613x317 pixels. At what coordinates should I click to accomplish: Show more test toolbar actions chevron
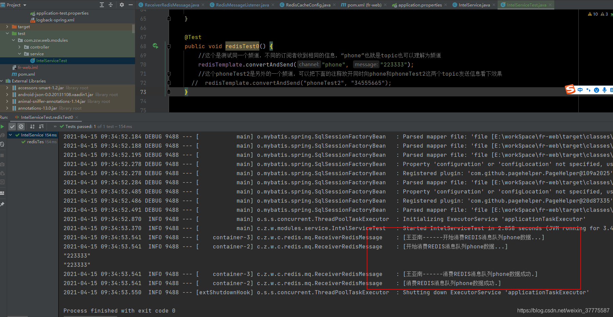coord(55,127)
